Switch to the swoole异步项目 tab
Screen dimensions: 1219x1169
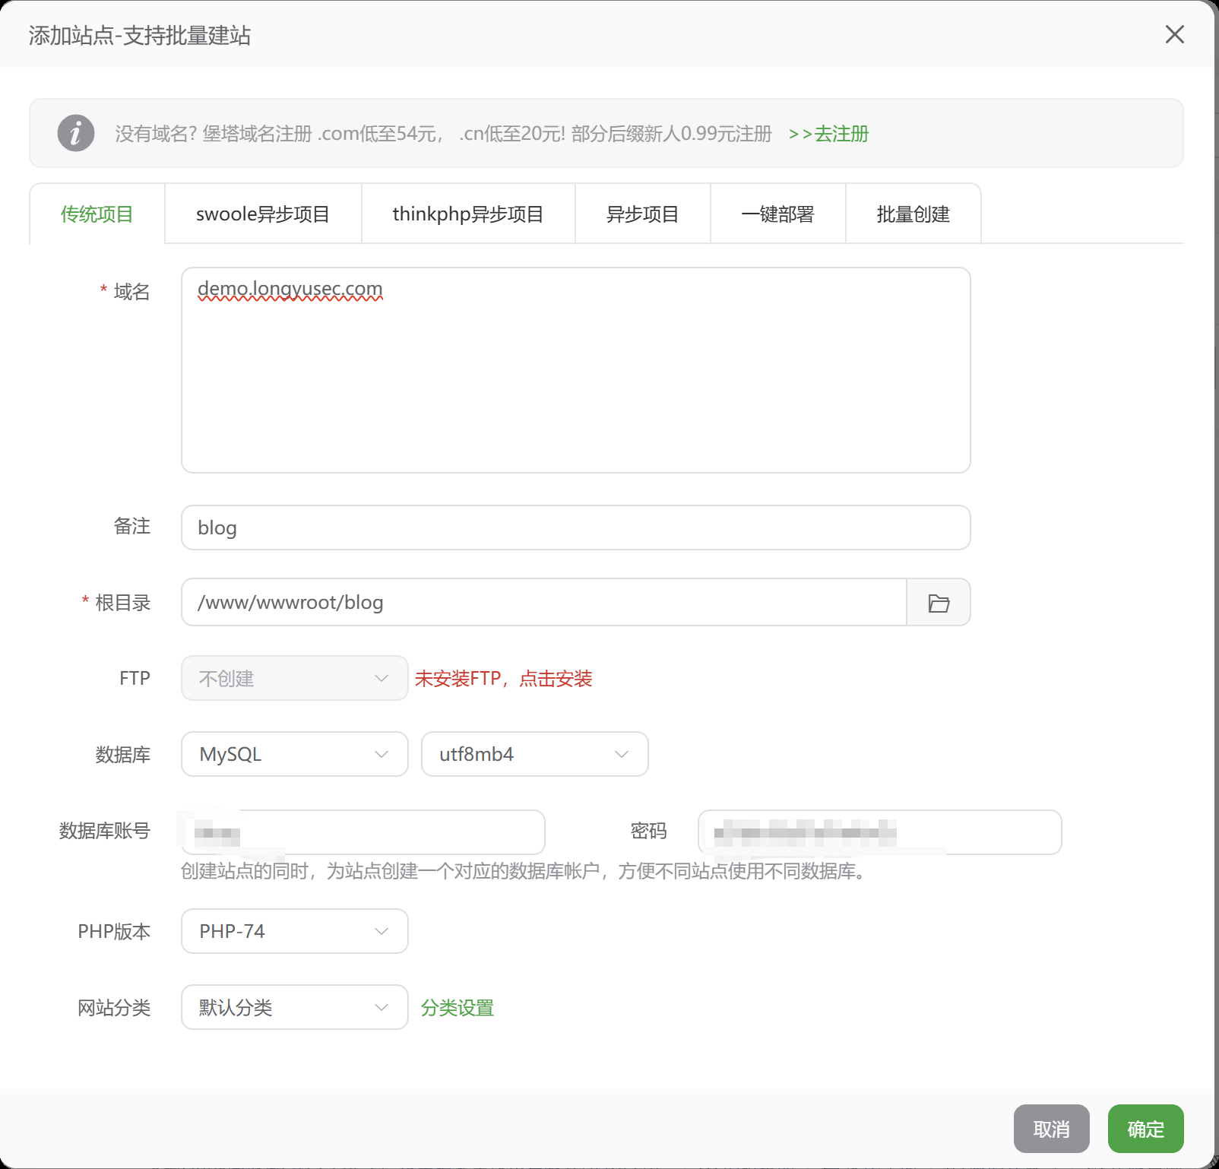pos(263,214)
